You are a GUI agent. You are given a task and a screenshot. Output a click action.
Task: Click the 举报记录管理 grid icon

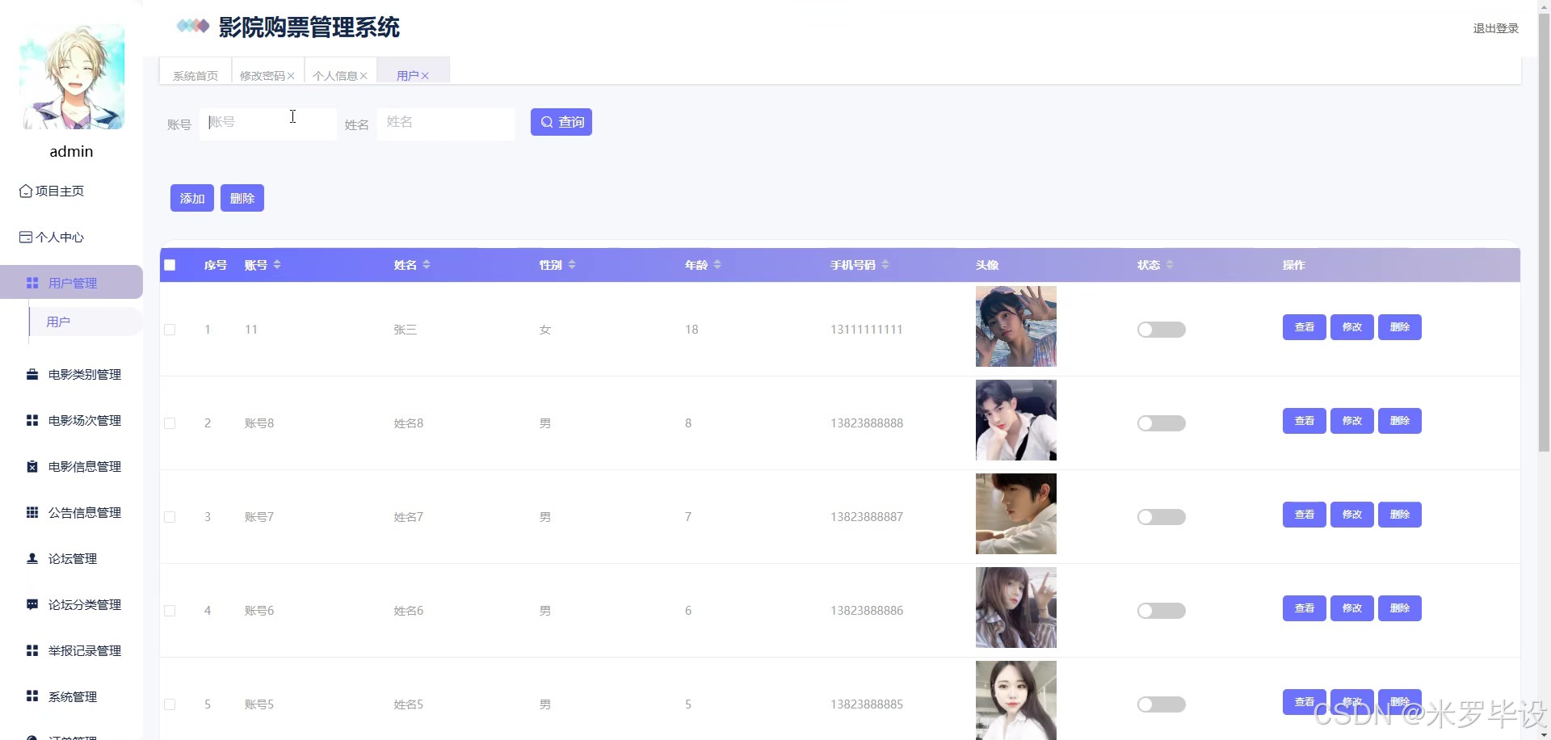coord(32,650)
